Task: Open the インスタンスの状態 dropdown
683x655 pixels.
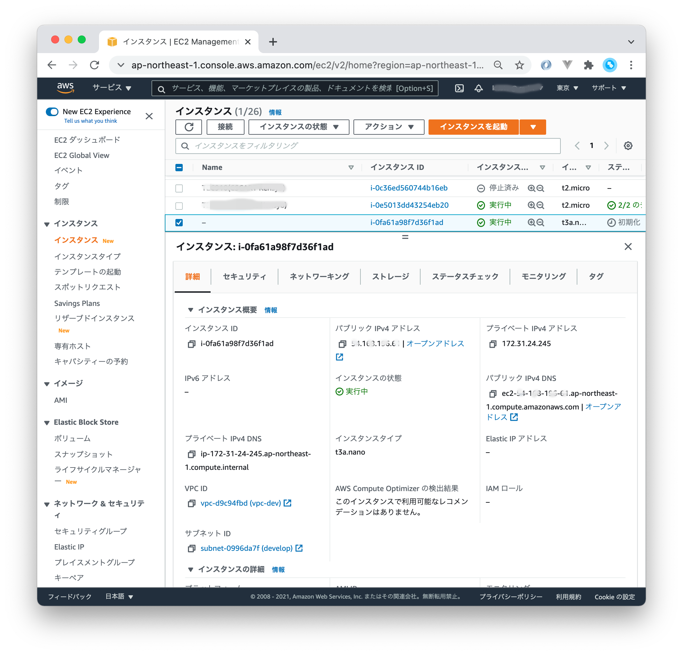Action: coord(299,127)
